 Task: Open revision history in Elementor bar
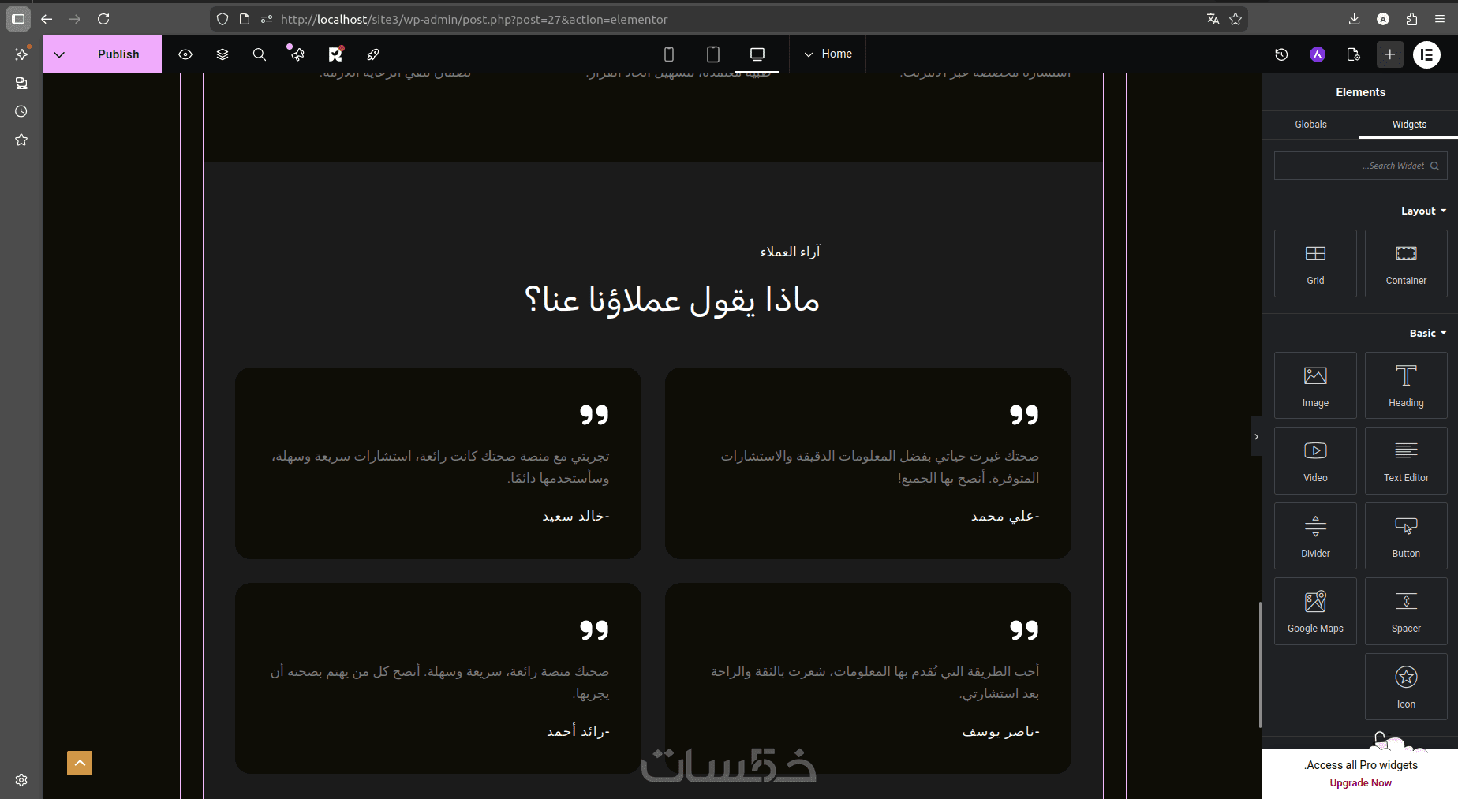click(x=1281, y=54)
